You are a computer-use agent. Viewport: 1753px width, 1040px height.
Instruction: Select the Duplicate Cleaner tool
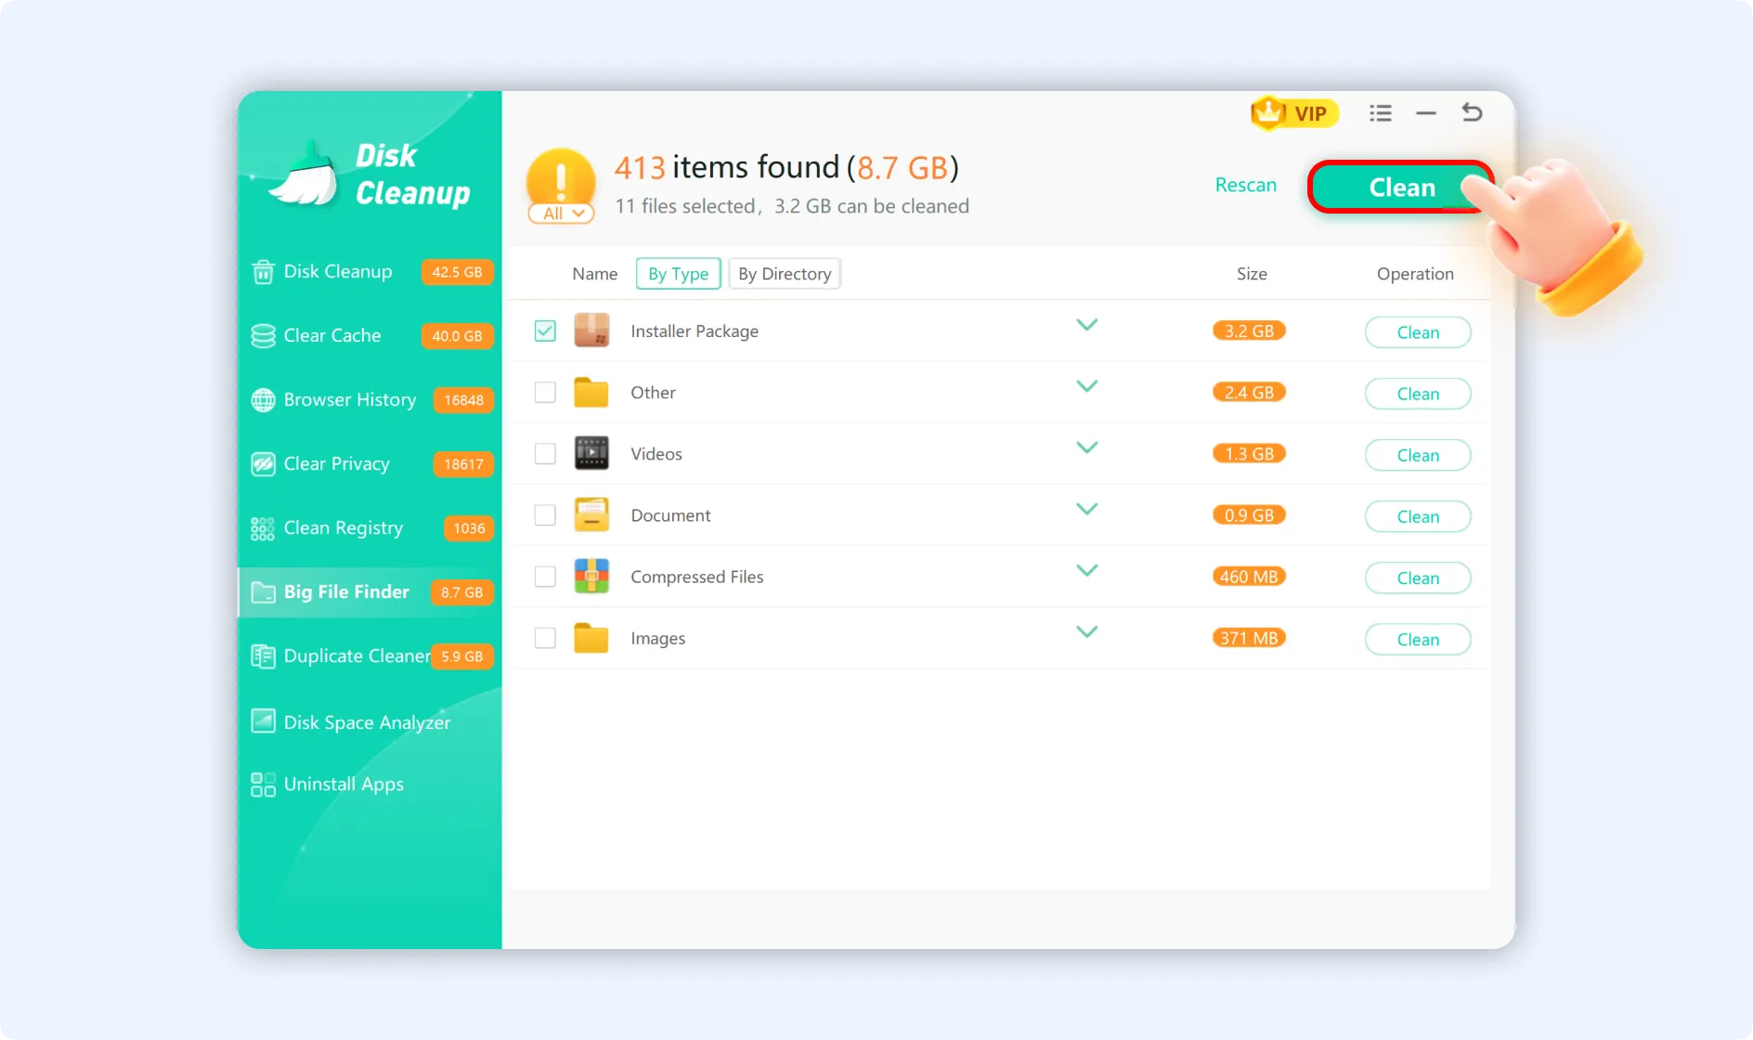tap(356, 656)
